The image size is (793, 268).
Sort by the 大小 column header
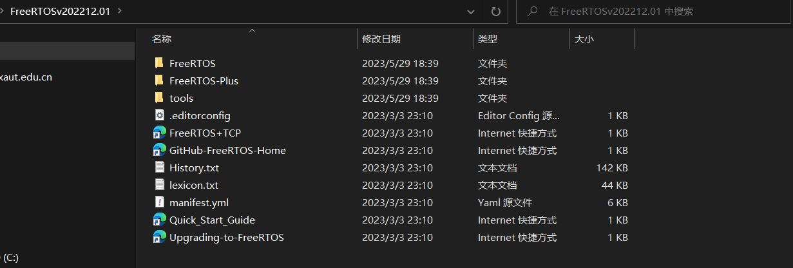tap(584, 39)
